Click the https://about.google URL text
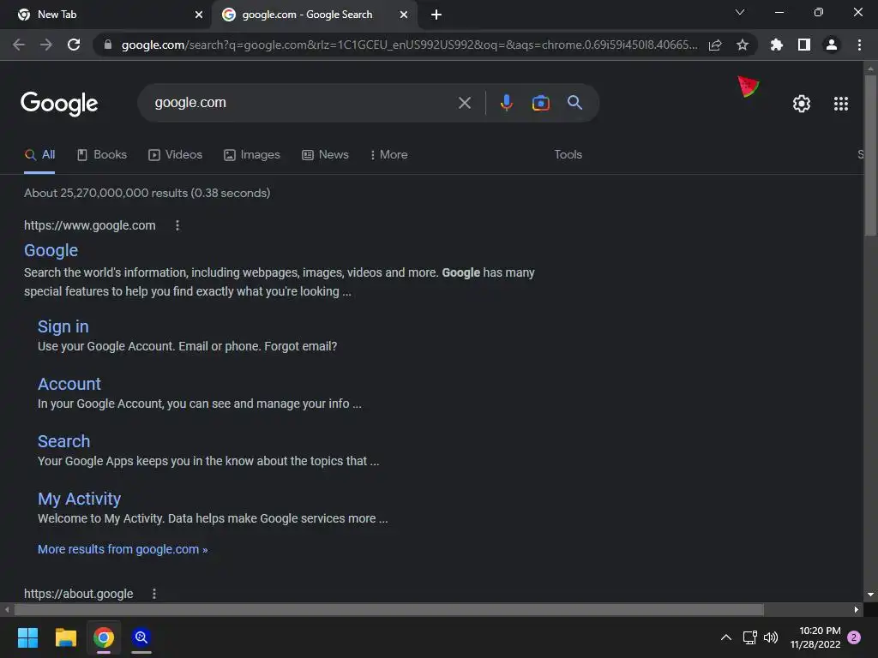878x658 pixels. 78,594
